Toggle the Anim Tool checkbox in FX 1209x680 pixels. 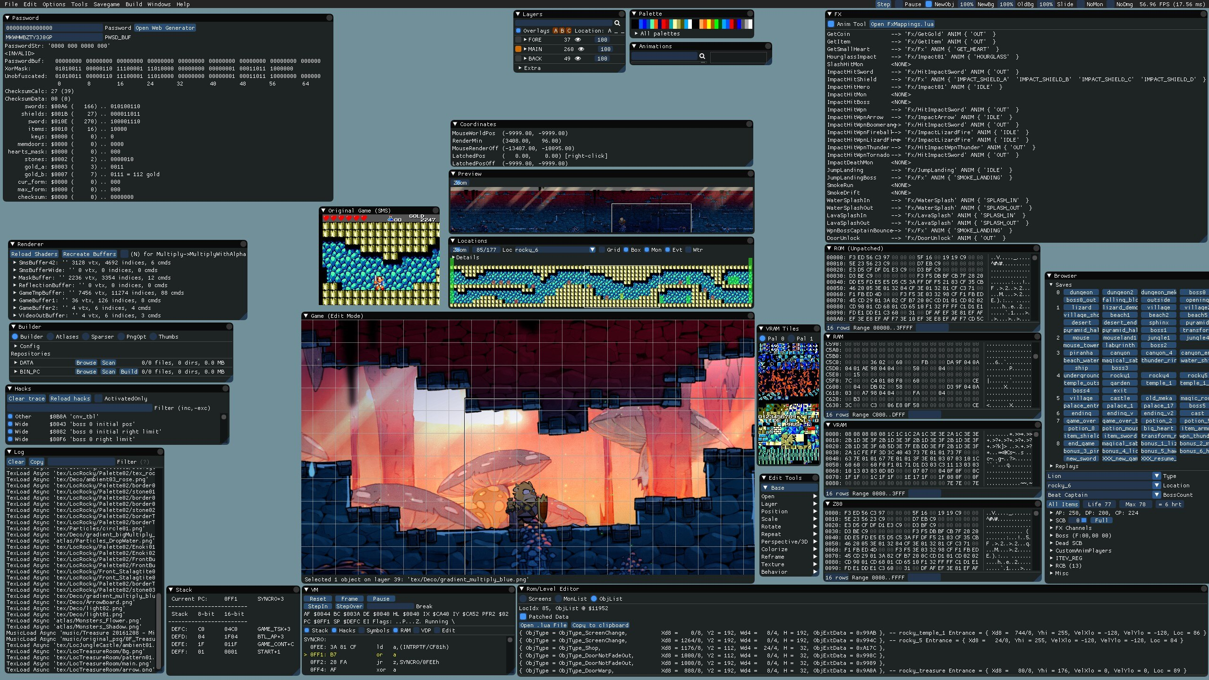[831, 24]
